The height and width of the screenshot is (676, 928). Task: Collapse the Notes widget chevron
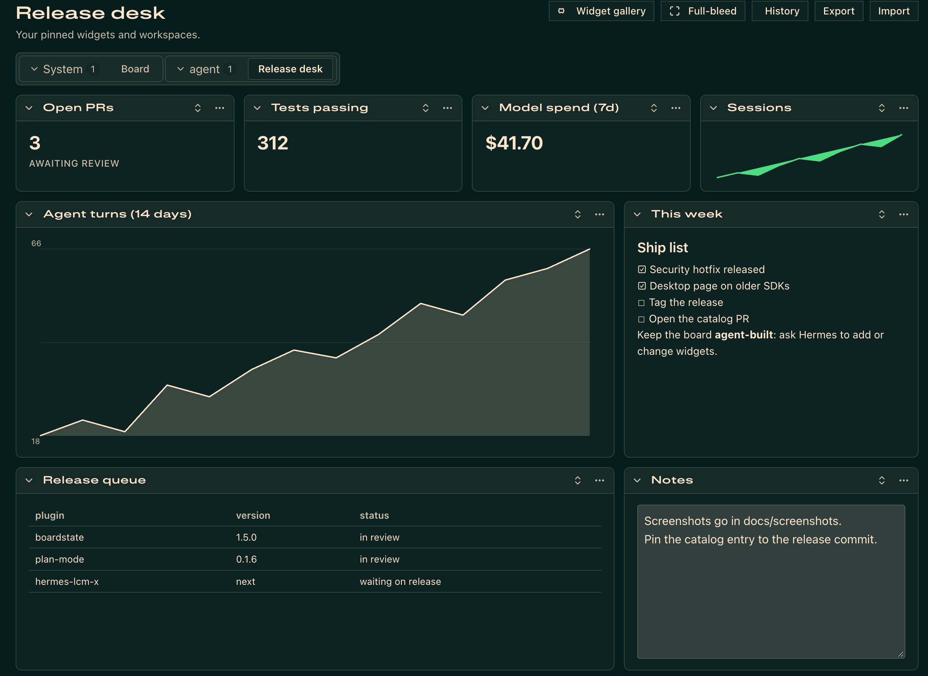coord(638,481)
